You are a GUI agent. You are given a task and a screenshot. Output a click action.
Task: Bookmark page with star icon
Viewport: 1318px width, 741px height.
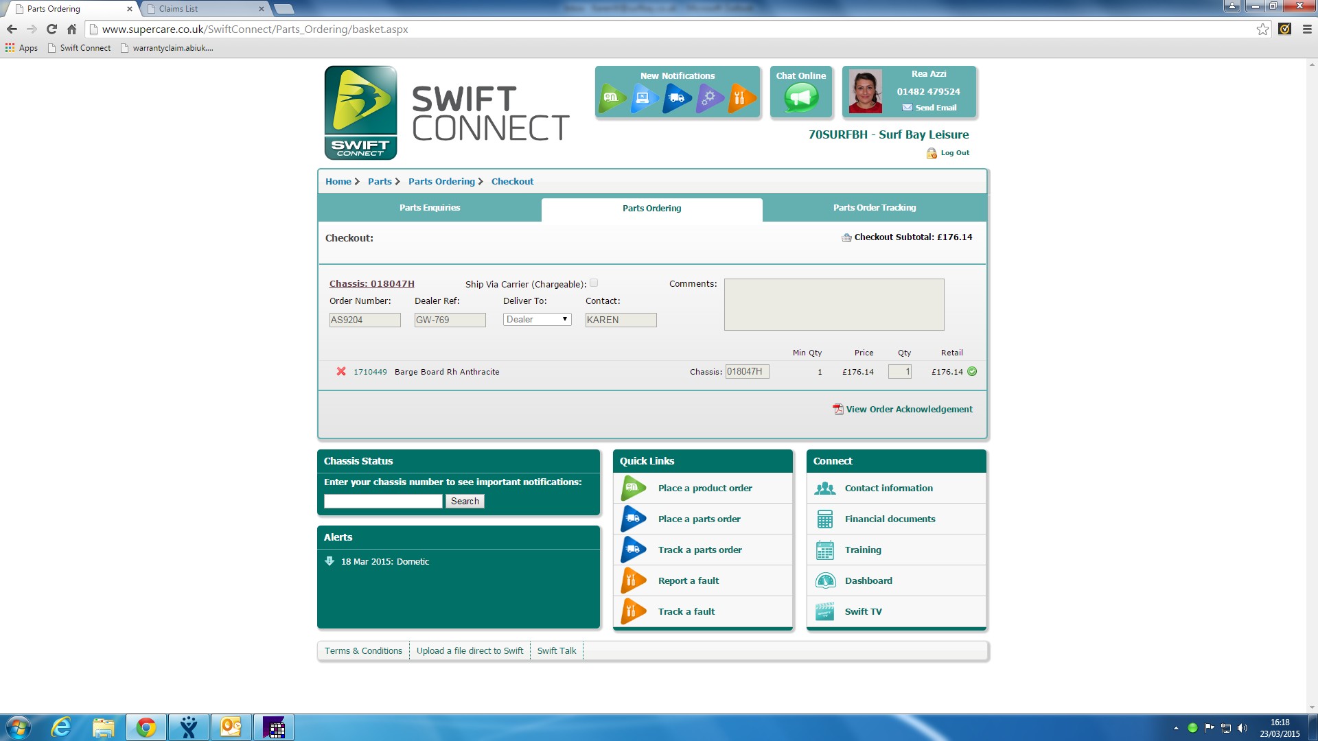(1262, 29)
